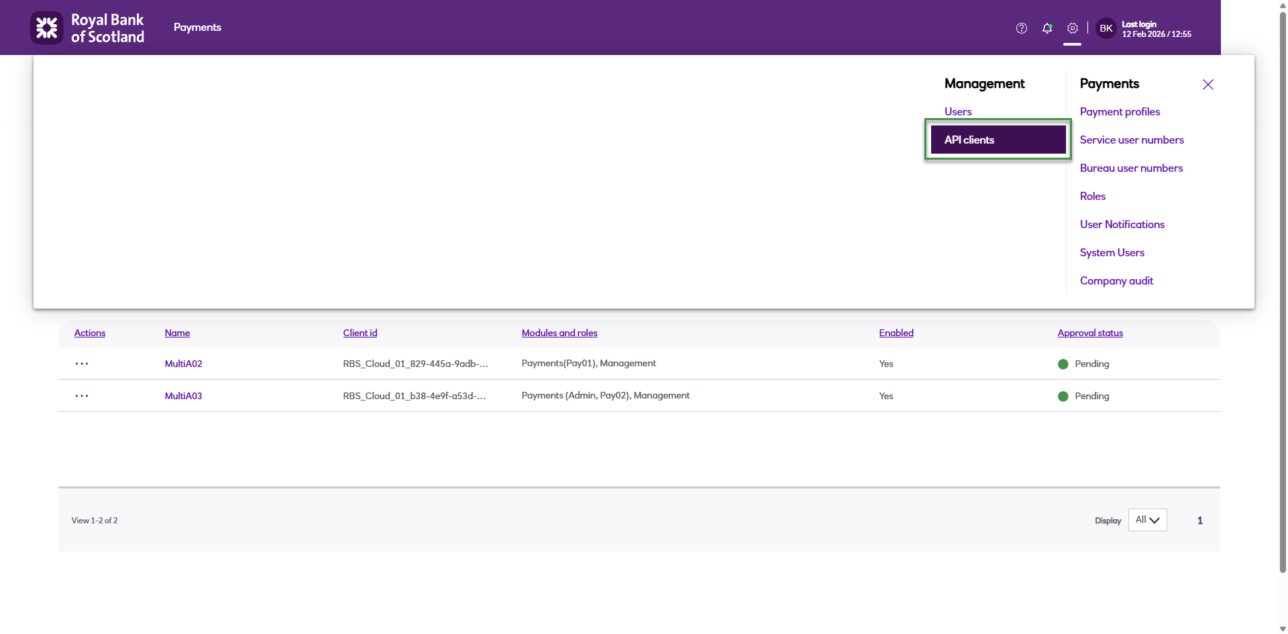The width and height of the screenshot is (1288, 634).
Task: Open the MultiA03 API client
Action: point(184,397)
